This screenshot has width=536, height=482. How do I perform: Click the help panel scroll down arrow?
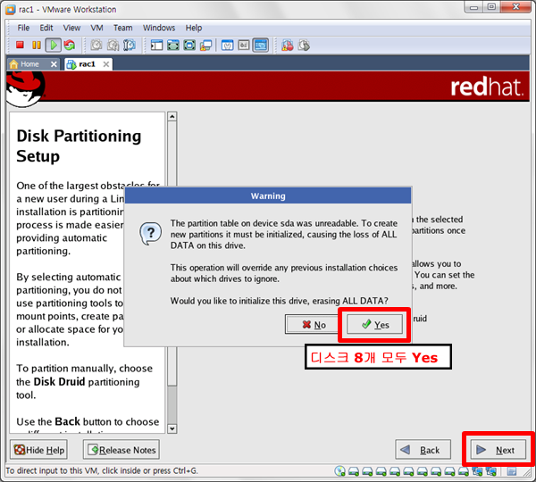tap(172, 428)
